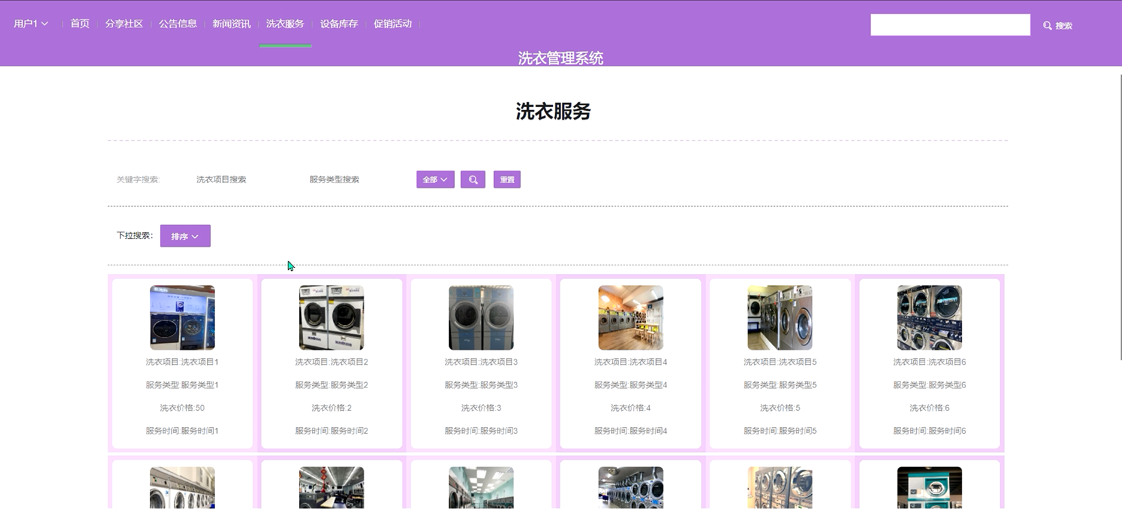Click the purple magnifier search button
The height and width of the screenshot is (516, 1122).
click(x=472, y=179)
